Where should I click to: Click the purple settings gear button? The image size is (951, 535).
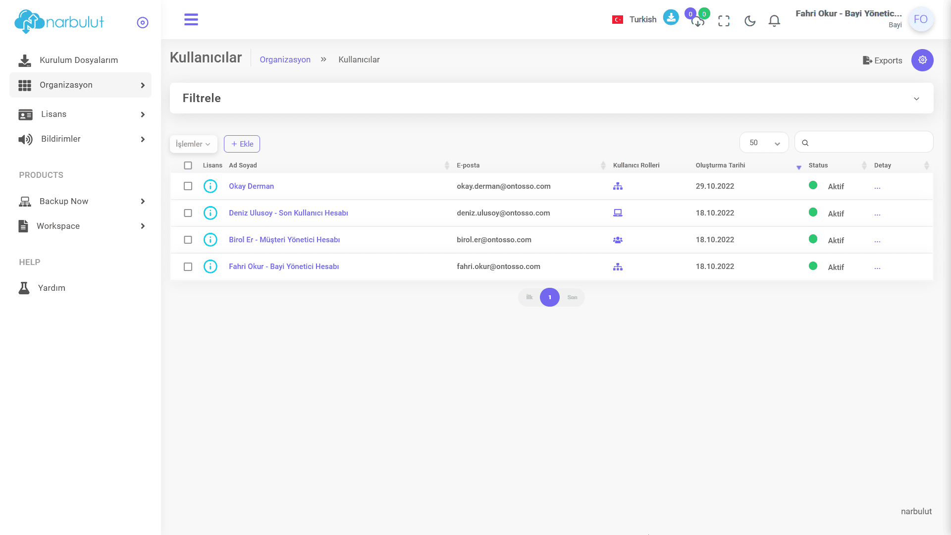tap(922, 60)
